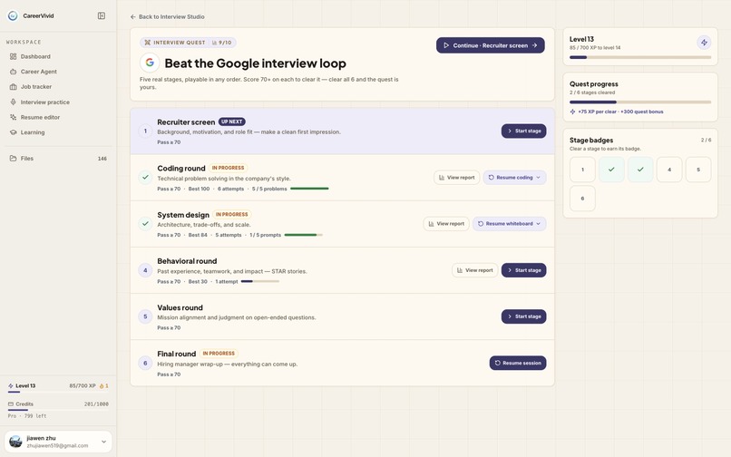Click the Google logo icon
The image size is (731, 457).
[x=150, y=63]
